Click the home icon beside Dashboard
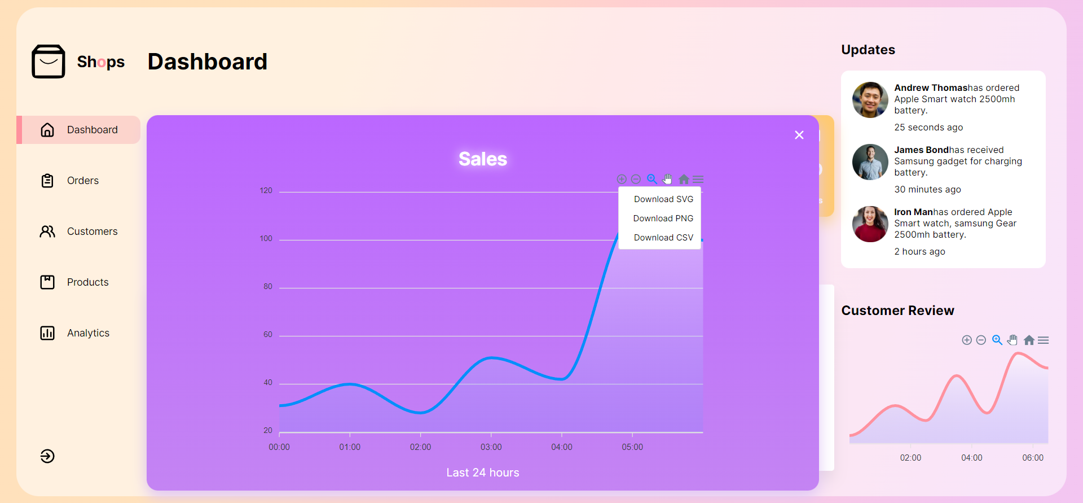Screen dimensions: 1083x503 47,130
